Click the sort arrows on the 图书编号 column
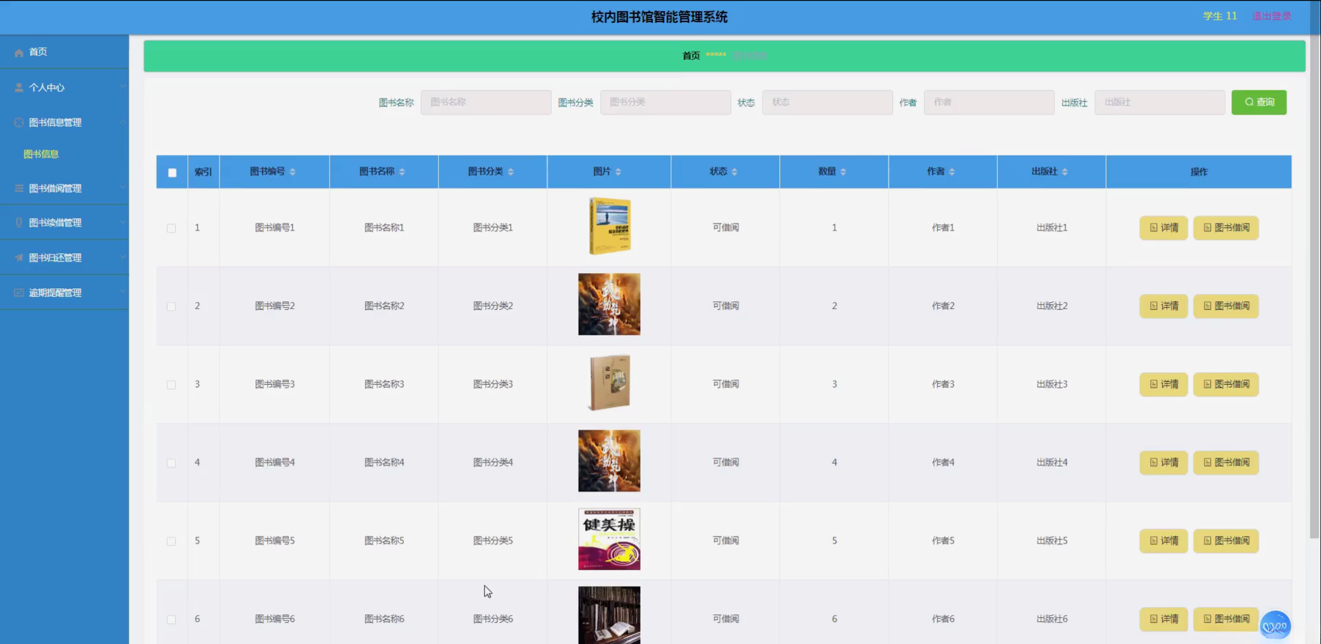1321x644 pixels. tap(292, 172)
